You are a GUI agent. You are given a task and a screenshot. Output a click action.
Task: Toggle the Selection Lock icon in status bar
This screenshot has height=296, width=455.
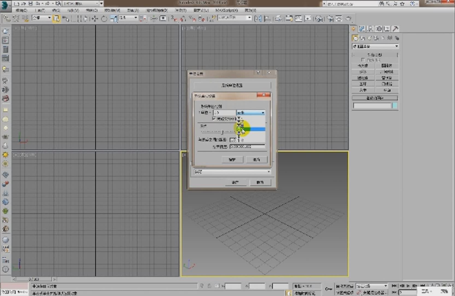209,286
